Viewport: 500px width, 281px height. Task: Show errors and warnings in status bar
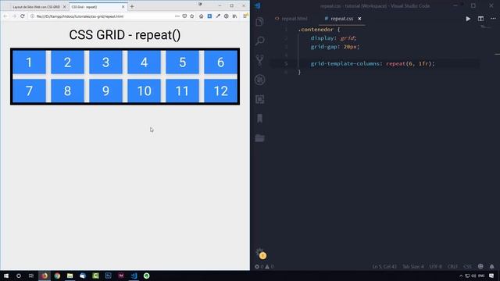click(264, 267)
